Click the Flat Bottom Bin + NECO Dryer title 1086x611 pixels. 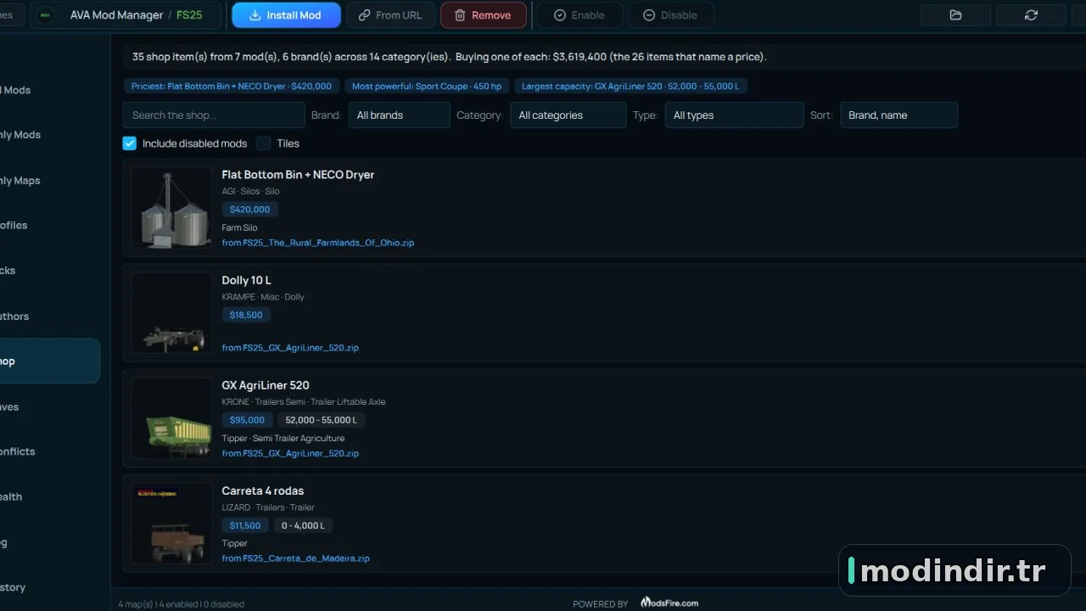(298, 175)
